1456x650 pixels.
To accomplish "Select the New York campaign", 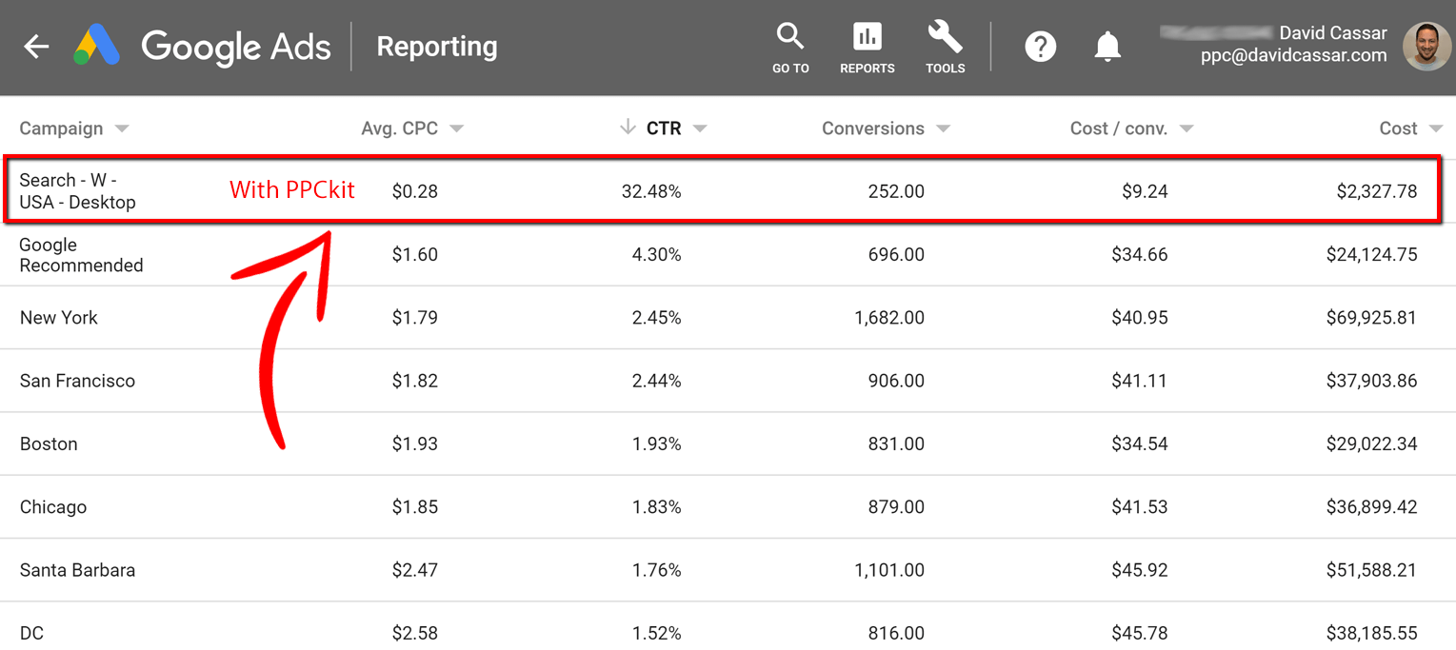I will (59, 318).
